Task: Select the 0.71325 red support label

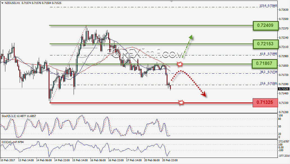Action: 265,102
